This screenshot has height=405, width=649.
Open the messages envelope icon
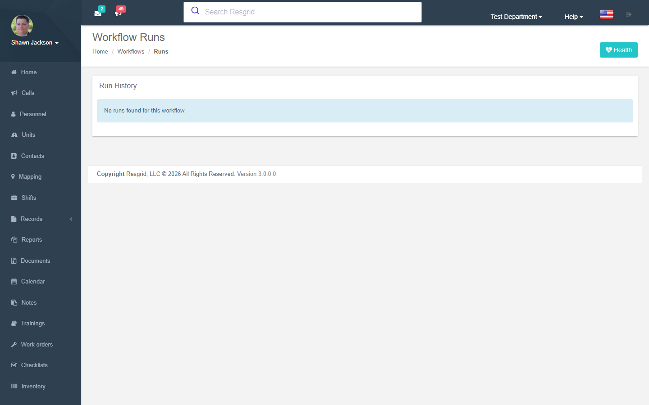pyautogui.click(x=98, y=13)
